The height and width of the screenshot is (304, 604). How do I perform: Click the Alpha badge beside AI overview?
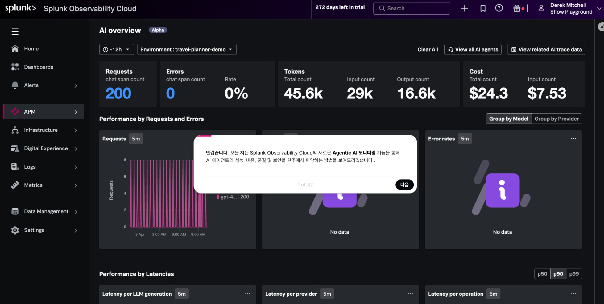158,30
